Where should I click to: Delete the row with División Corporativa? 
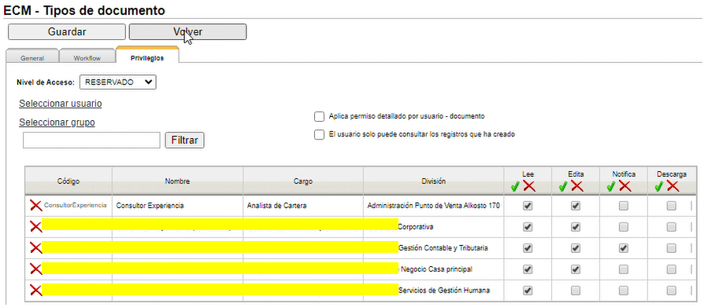point(36,226)
